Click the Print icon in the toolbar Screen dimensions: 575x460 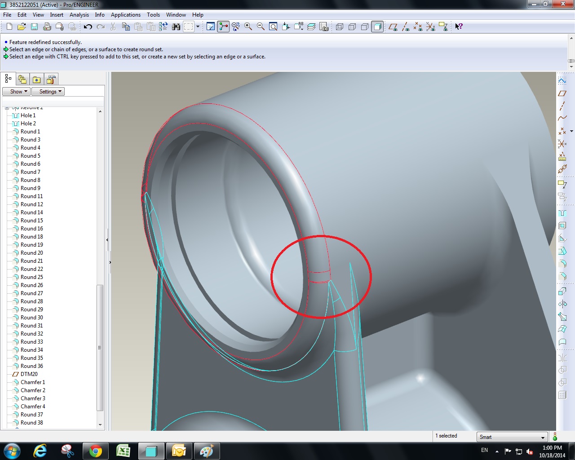point(47,27)
